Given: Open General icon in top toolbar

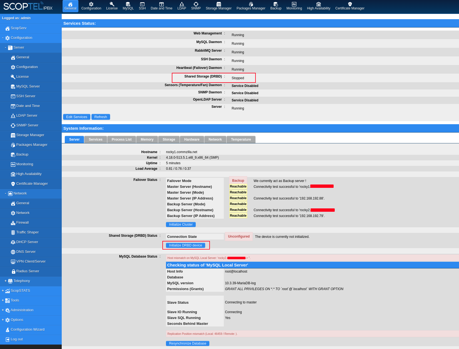Looking at the screenshot, I should (x=70, y=6).
